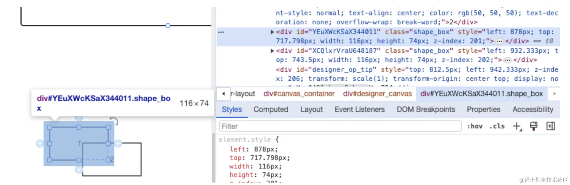Select the div#canvas_container breadcrumb
570x185 pixels.
point(299,94)
